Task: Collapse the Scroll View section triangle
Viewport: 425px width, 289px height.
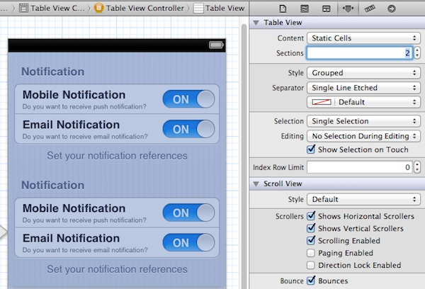Action: tap(256, 184)
